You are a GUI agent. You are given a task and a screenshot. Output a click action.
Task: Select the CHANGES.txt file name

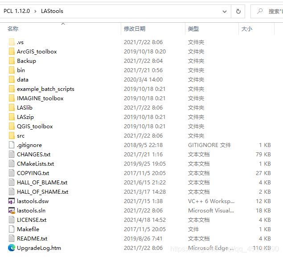pyautogui.click(x=33, y=155)
